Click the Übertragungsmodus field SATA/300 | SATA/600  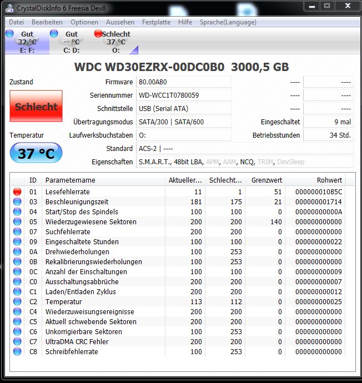pyautogui.click(x=184, y=122)
